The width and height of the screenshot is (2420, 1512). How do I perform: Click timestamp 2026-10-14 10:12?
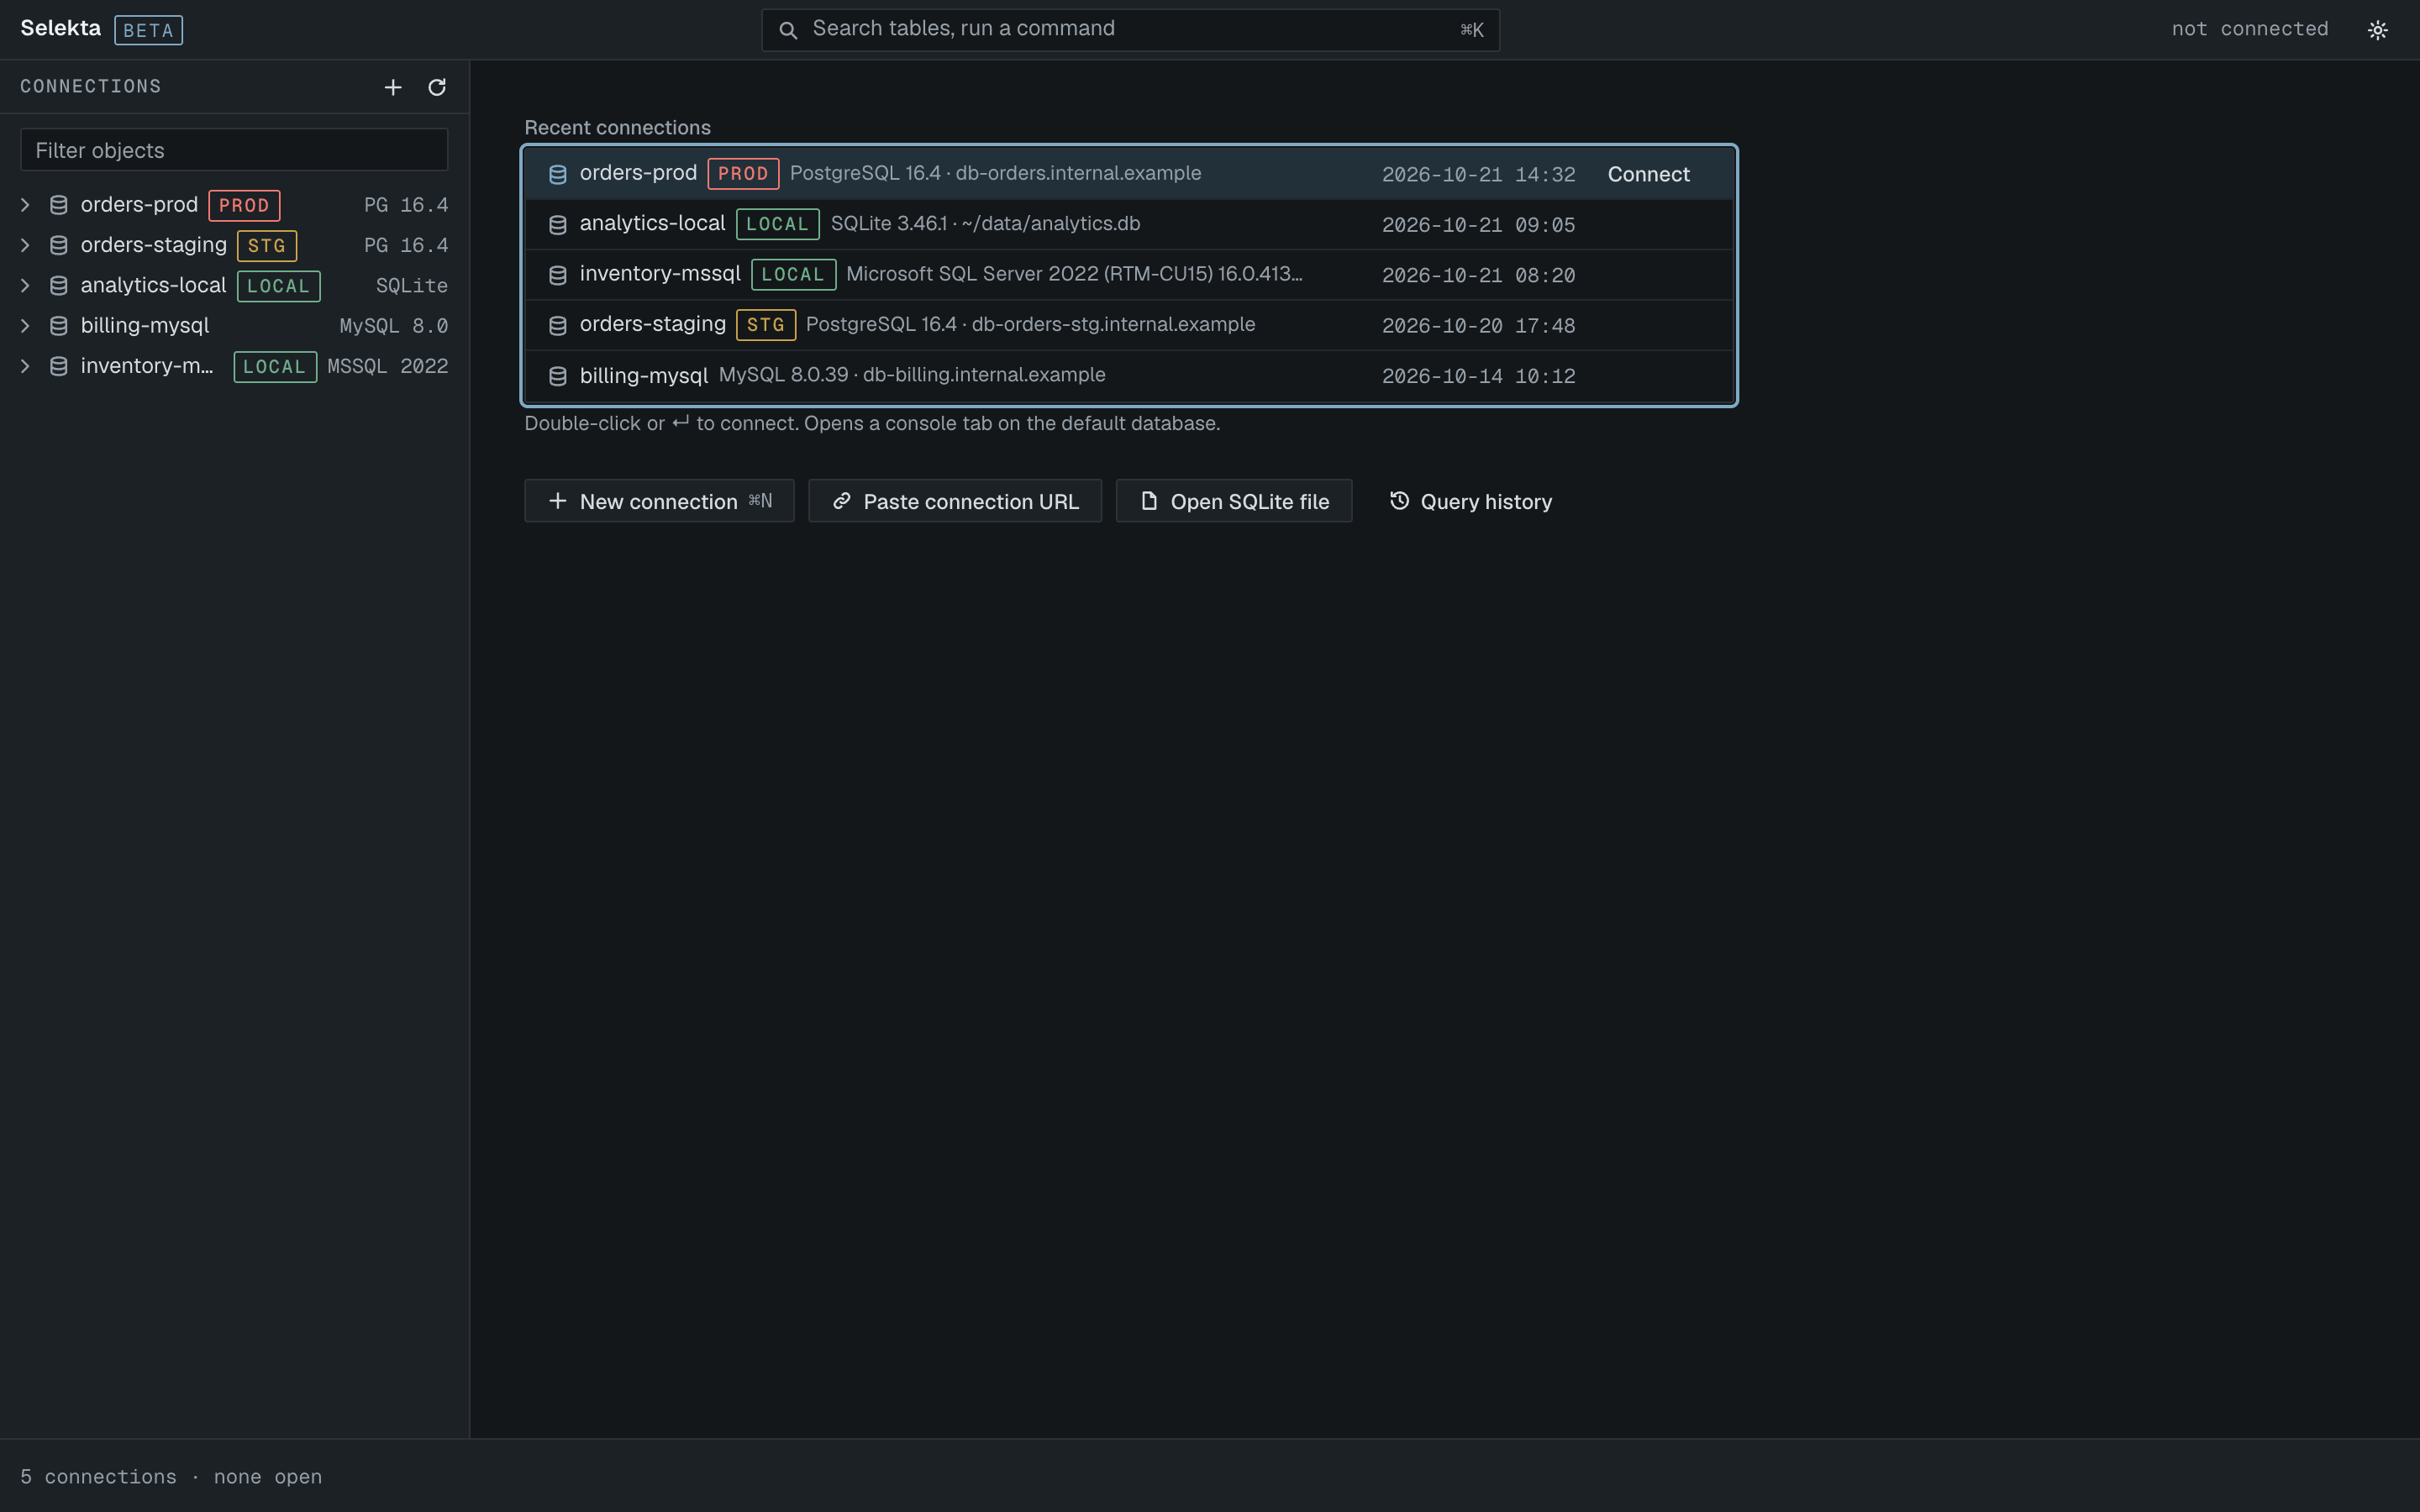[1478, 376]
